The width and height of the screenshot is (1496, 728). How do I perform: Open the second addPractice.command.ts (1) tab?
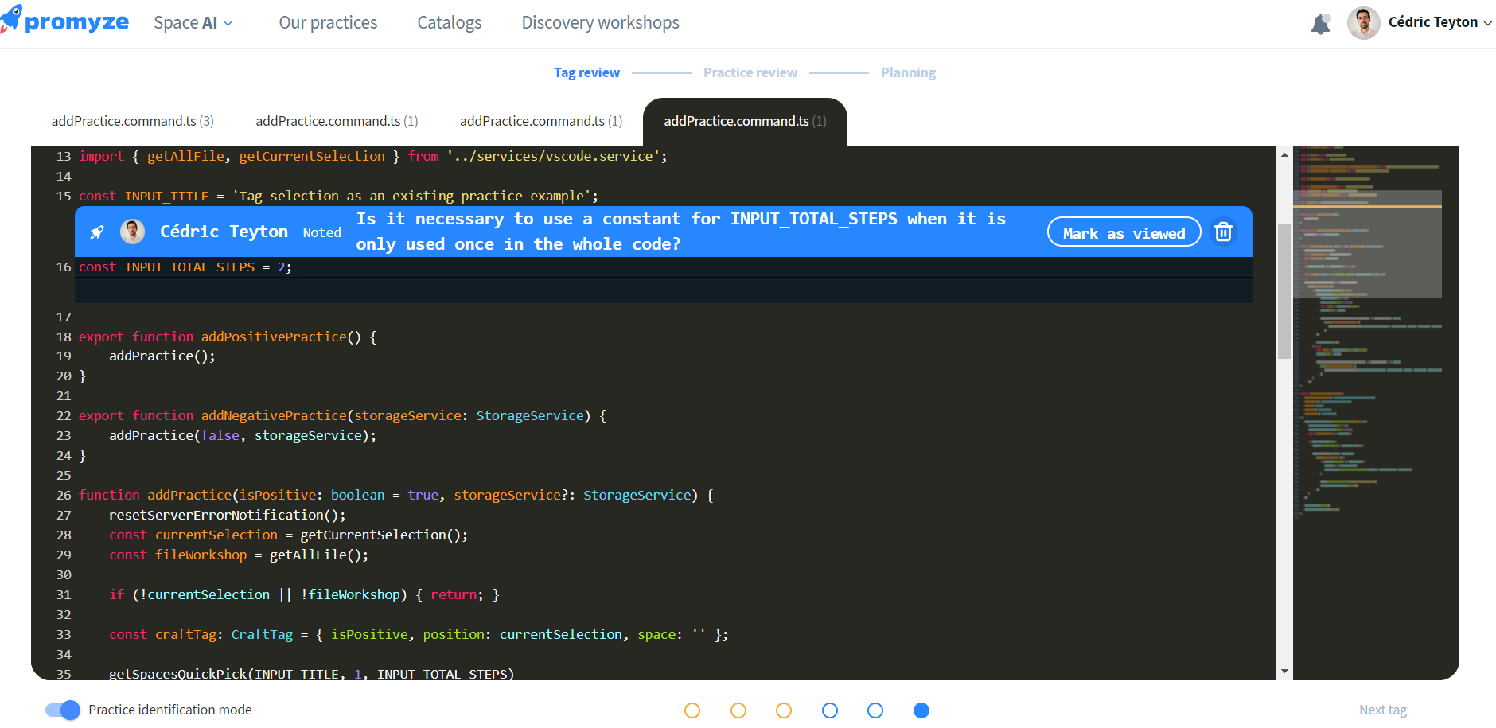(337, 121)
